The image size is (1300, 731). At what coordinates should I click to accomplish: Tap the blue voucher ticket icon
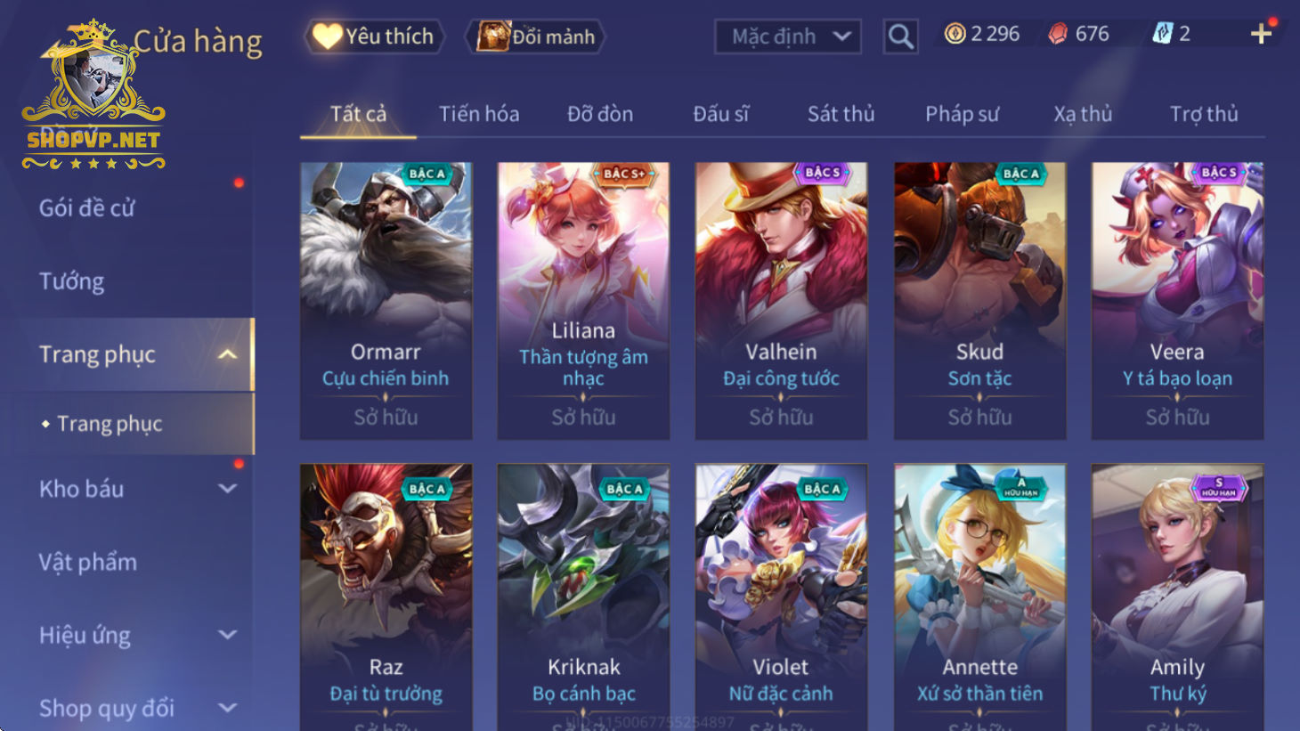1162,34
